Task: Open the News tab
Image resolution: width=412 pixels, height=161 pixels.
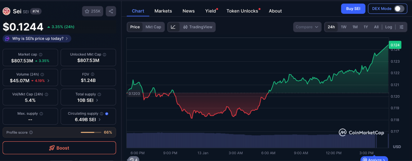Action: point(188,11)
